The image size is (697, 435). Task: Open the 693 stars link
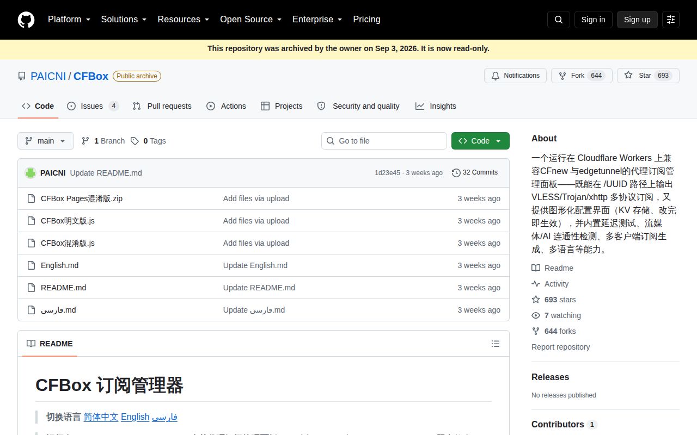(553, 300)
